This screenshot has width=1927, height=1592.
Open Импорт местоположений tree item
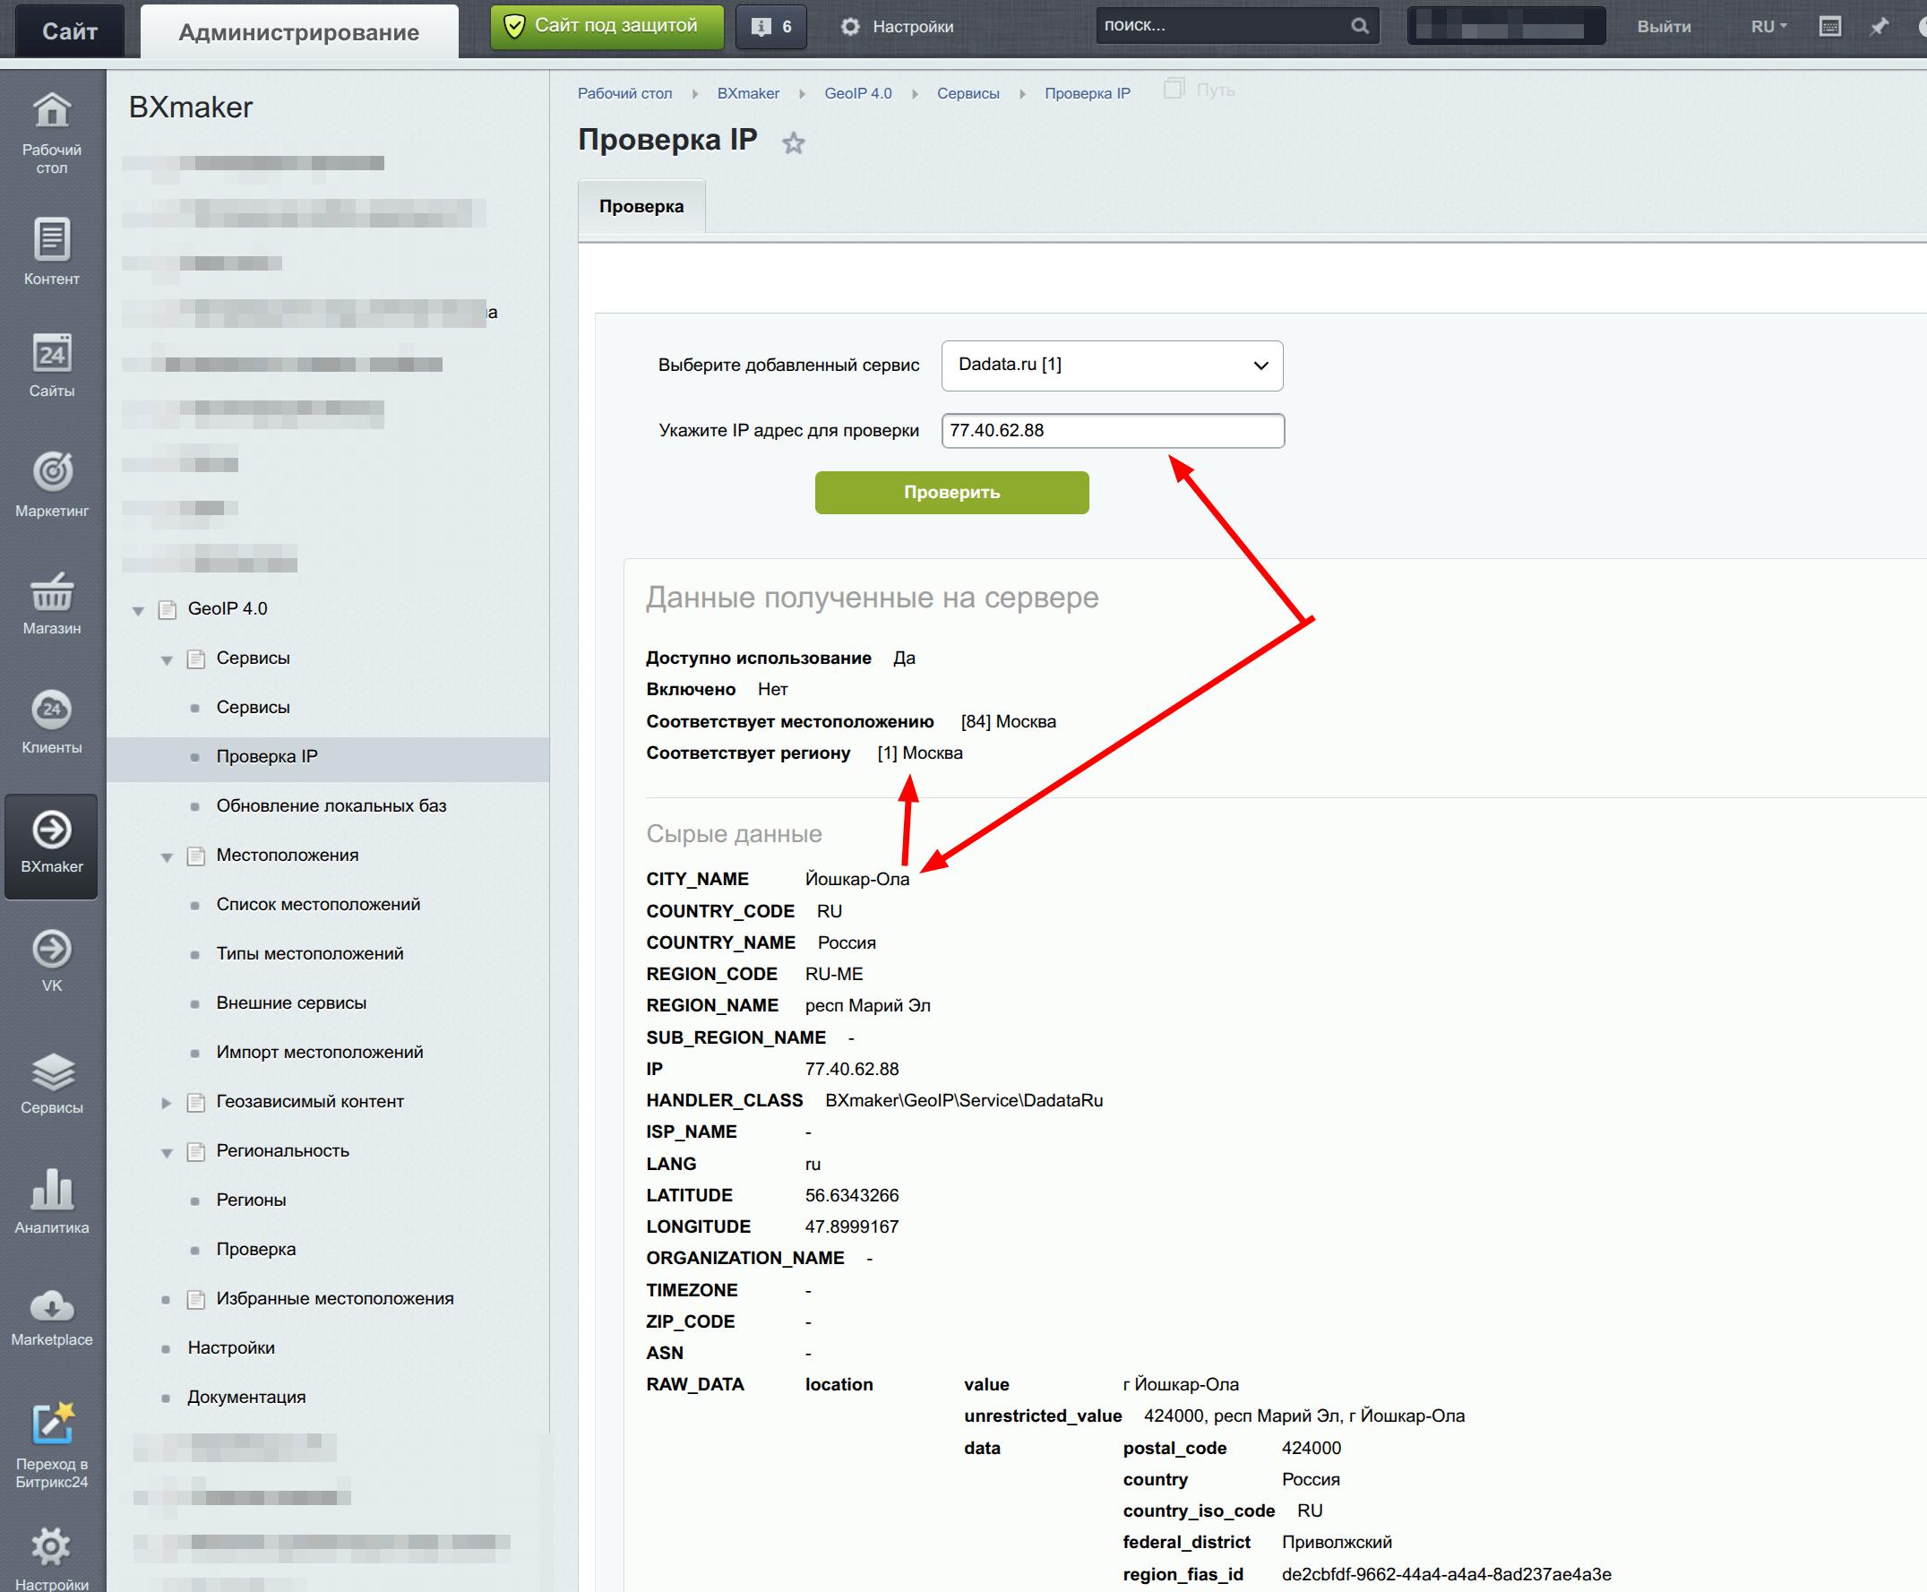pos(320,1052)
